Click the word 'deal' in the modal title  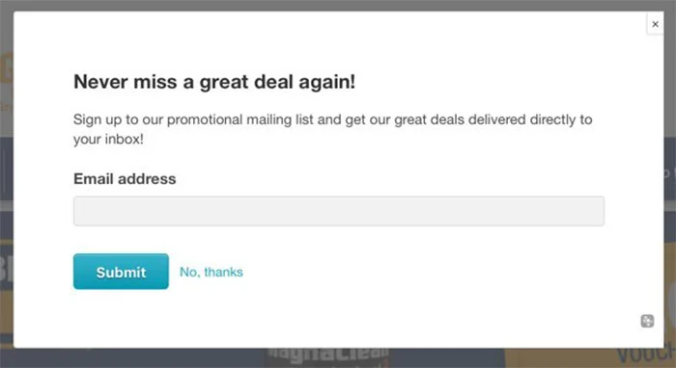coord(273,82)
